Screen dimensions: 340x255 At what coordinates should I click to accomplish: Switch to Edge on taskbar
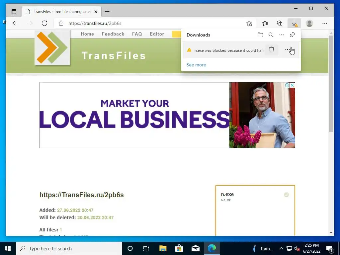[212, 248]
